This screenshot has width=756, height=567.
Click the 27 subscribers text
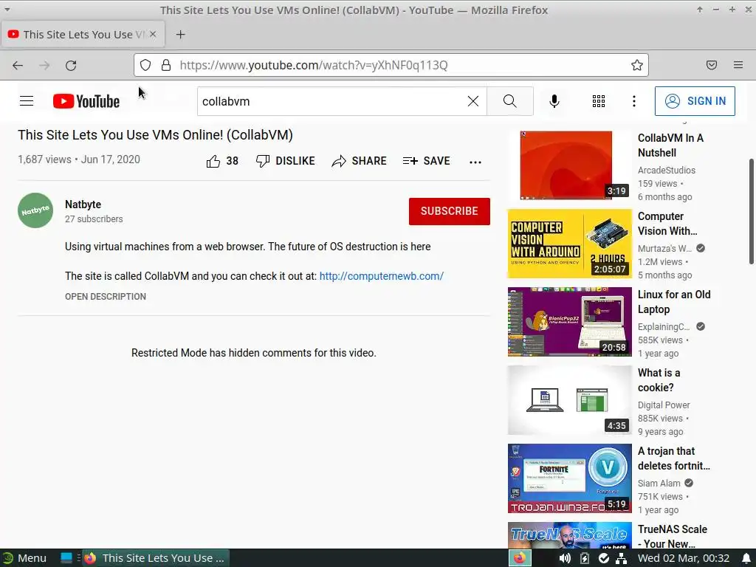coord(94,219)
